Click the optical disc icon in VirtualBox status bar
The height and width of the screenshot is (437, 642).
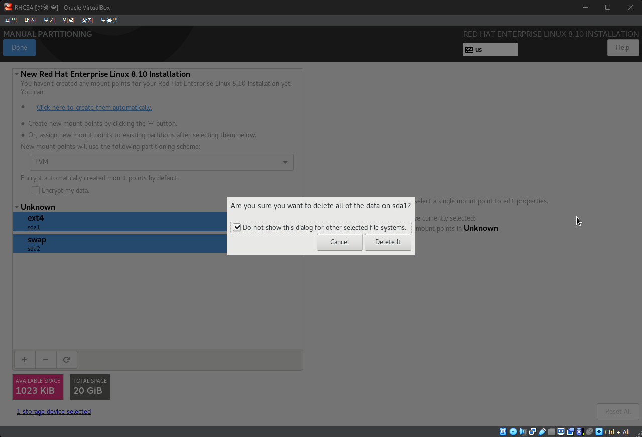513,432
